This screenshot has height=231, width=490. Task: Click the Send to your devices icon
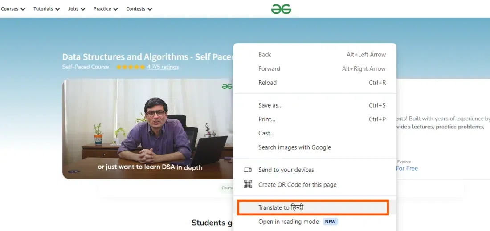[x=248, y=170]
